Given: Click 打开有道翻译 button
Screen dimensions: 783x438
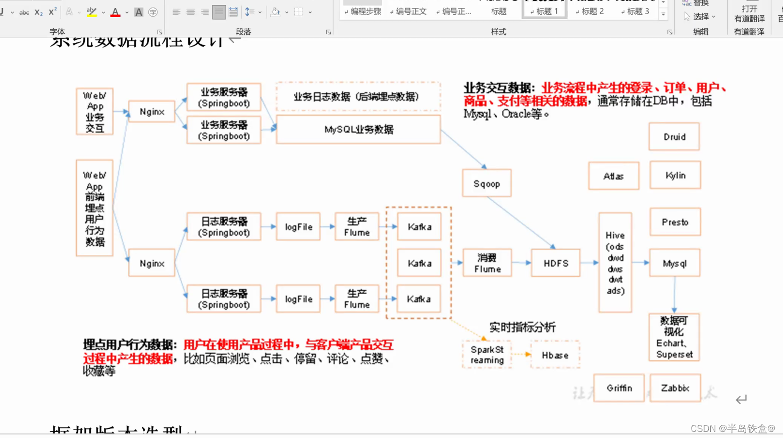Looking at the screenshot, I should coord(749,14).
